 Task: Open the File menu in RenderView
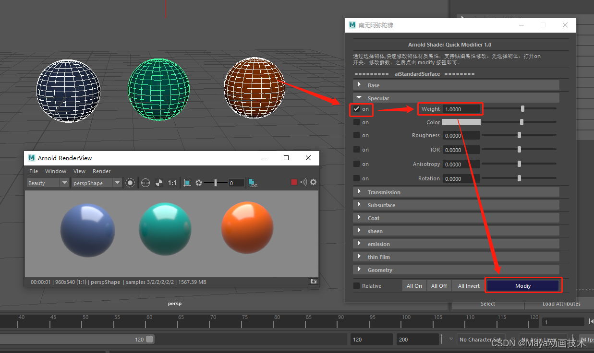34,171
